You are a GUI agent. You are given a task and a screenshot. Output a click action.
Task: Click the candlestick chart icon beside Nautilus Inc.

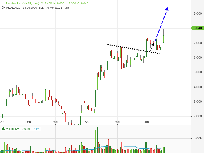pyautogui.click(x=3, y=3)
